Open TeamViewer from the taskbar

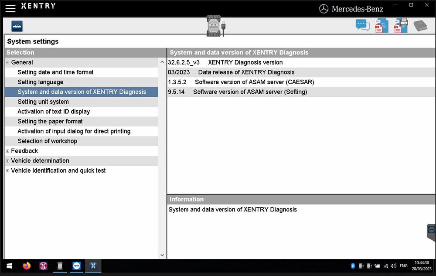point(77,266)
